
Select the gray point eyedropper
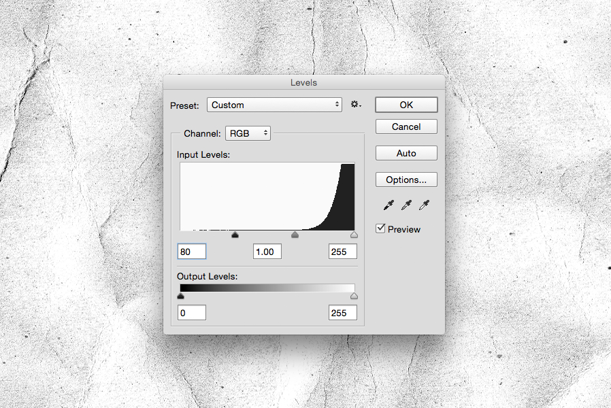[x=406, y=205]
